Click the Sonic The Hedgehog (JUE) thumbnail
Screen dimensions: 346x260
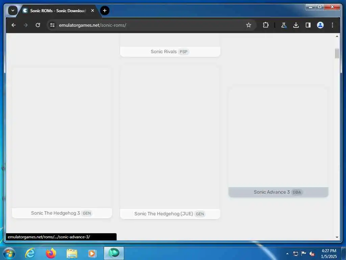pos(170,137)
